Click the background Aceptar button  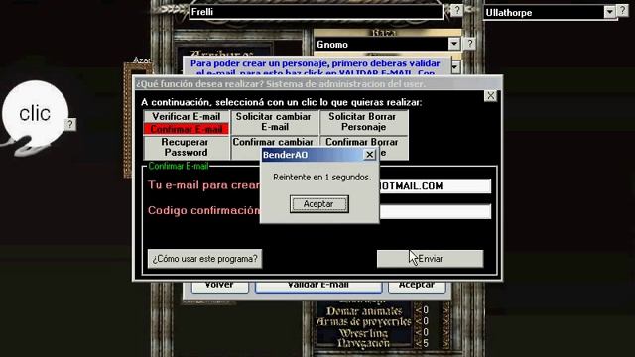(417, 287)
